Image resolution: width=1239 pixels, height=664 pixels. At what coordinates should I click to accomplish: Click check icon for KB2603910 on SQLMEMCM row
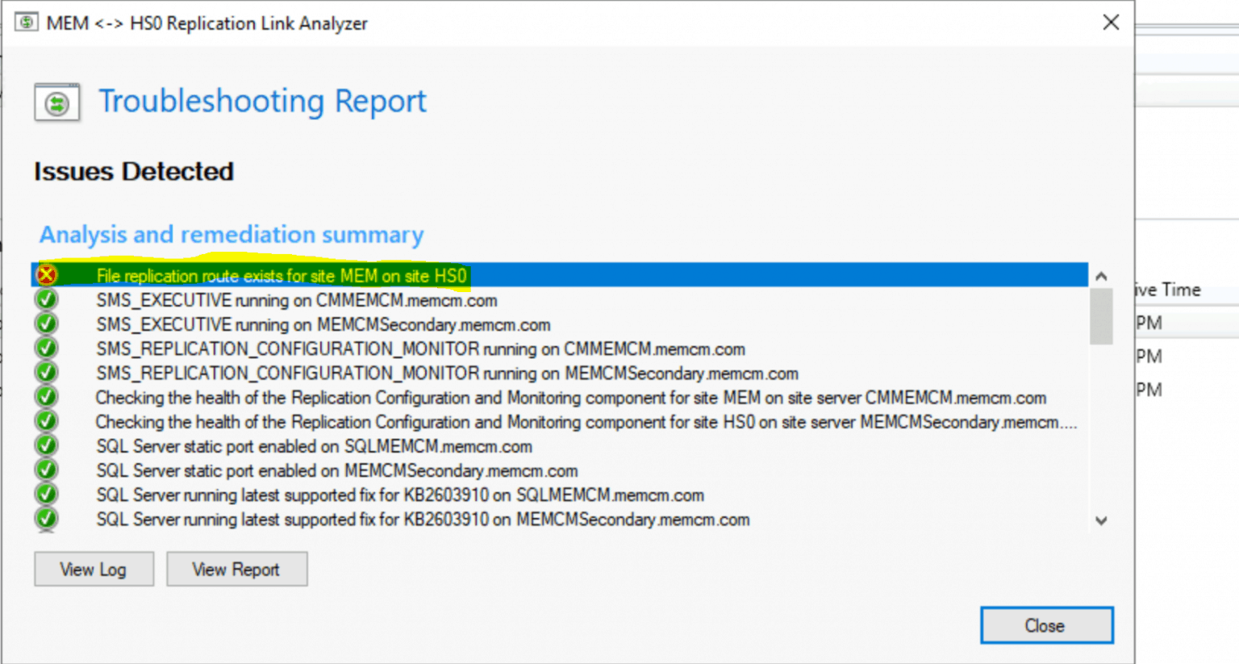[47, 495]
